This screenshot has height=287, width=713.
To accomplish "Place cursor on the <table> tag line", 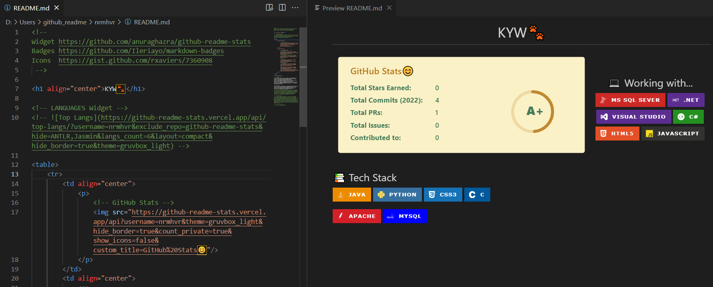I will pos(45,164).
